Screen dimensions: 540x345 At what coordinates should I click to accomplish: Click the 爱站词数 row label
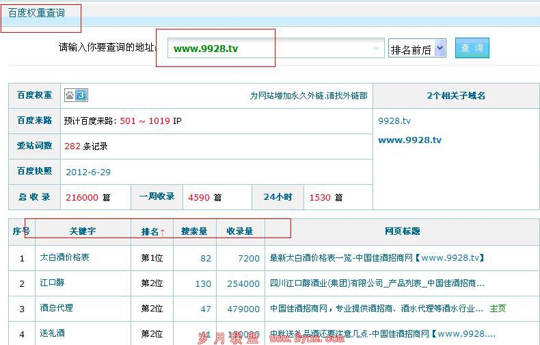point(34,146)
